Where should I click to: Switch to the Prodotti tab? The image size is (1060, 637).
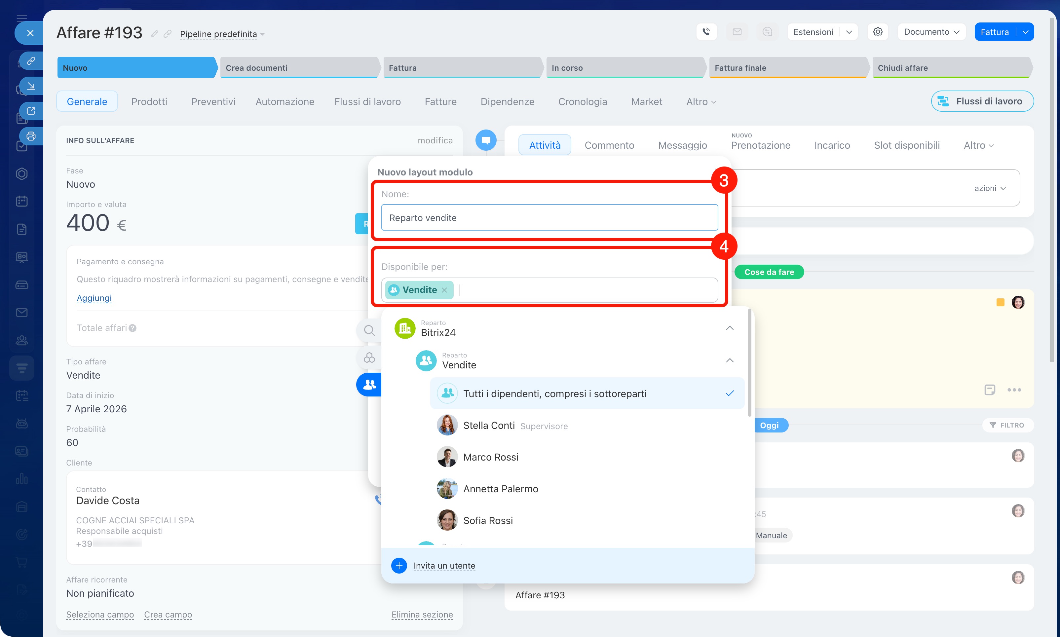pyautogui.click(x=149, y=101)
